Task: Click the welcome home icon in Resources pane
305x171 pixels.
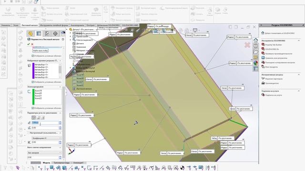Action: point(263,33)
